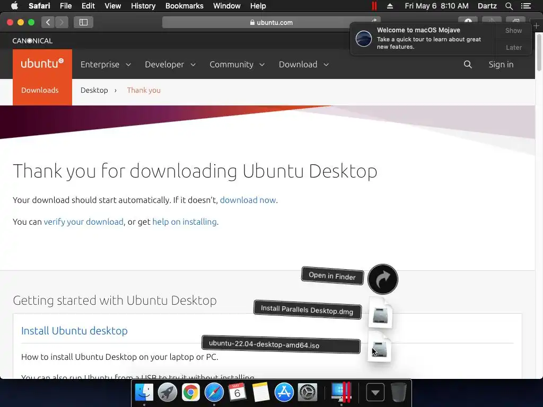543x407 pixels.
Task: Open Parallels Desktop from the Dock
Action: click(341, 392)
